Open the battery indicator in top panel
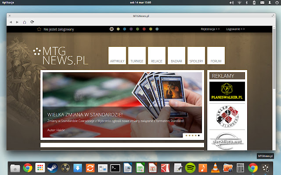 point(254,3)
